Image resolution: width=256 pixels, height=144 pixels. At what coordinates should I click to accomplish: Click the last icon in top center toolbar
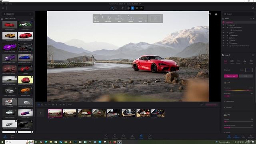click(x=141, y=8)
